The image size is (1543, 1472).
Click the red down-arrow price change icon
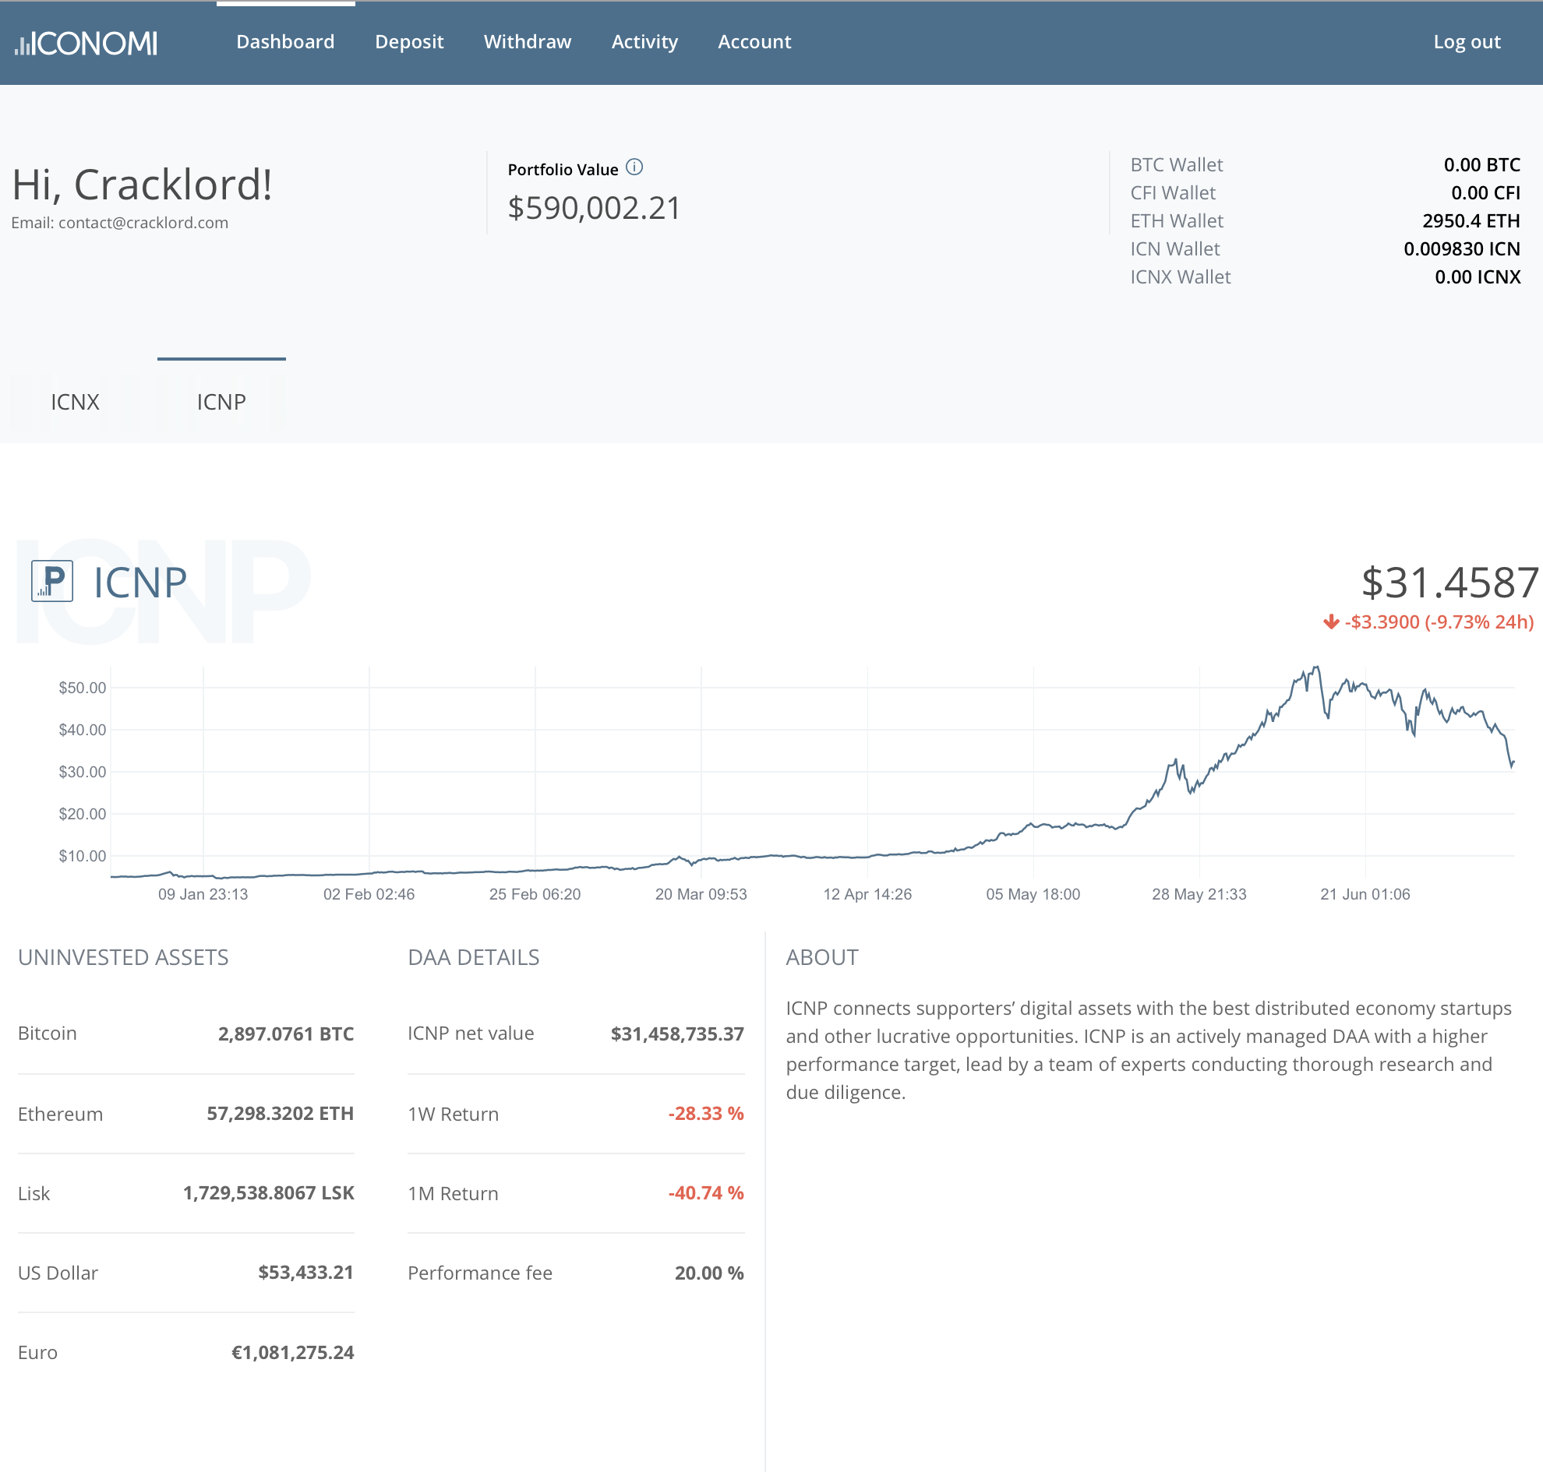click(x=1331, y=622)
